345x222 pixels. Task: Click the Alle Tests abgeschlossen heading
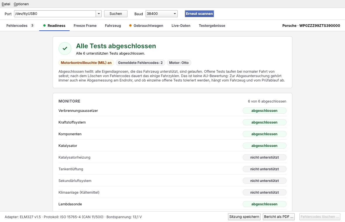pos(116,46)
